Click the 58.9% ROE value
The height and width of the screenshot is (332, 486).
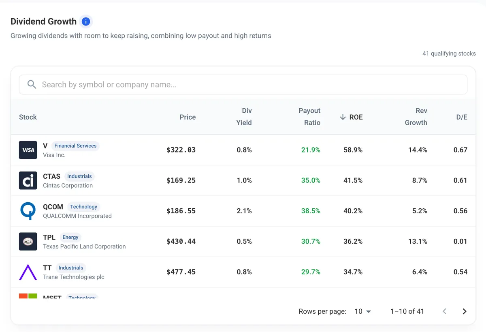point(353,150)
